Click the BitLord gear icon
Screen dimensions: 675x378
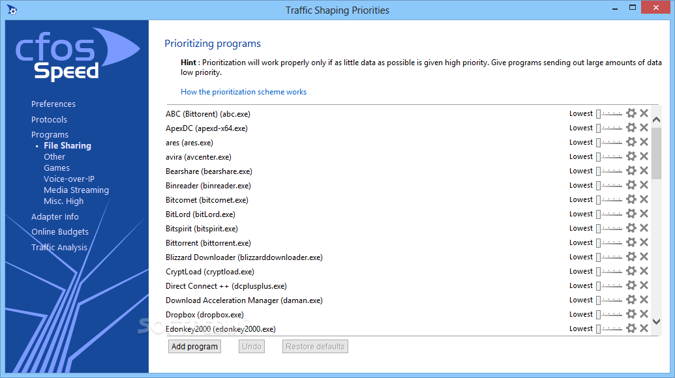(631, 213)
